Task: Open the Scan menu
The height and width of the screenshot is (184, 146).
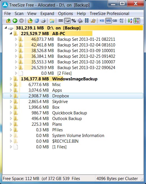Action: (19, 14)
